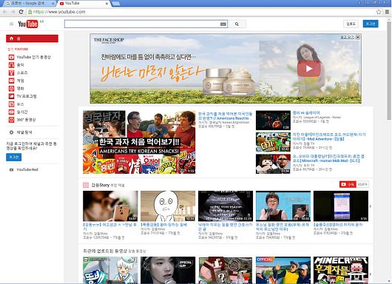
Task: Open Mod Adventure Minecraft thumbnail
Action: (273, 142)
